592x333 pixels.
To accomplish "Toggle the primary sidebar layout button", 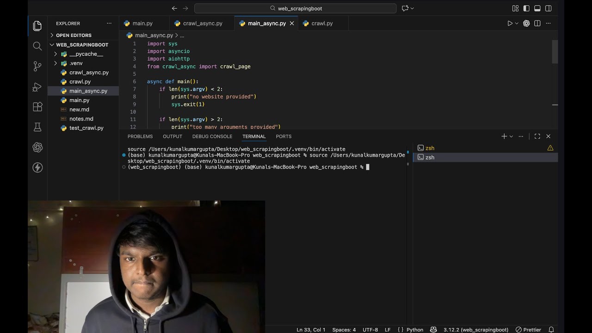I will [x=526, y=8].
